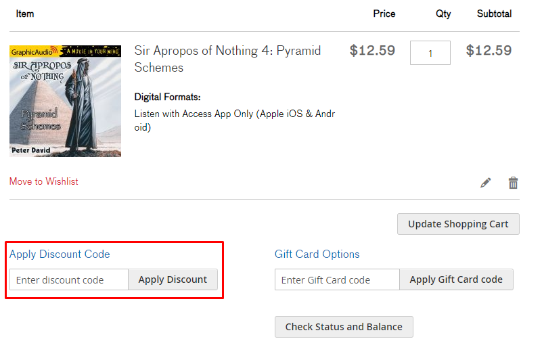Open the Sir Apropos of Nothing 4 title link
This screenshot has width=542, height=360.
click(227, 59)
